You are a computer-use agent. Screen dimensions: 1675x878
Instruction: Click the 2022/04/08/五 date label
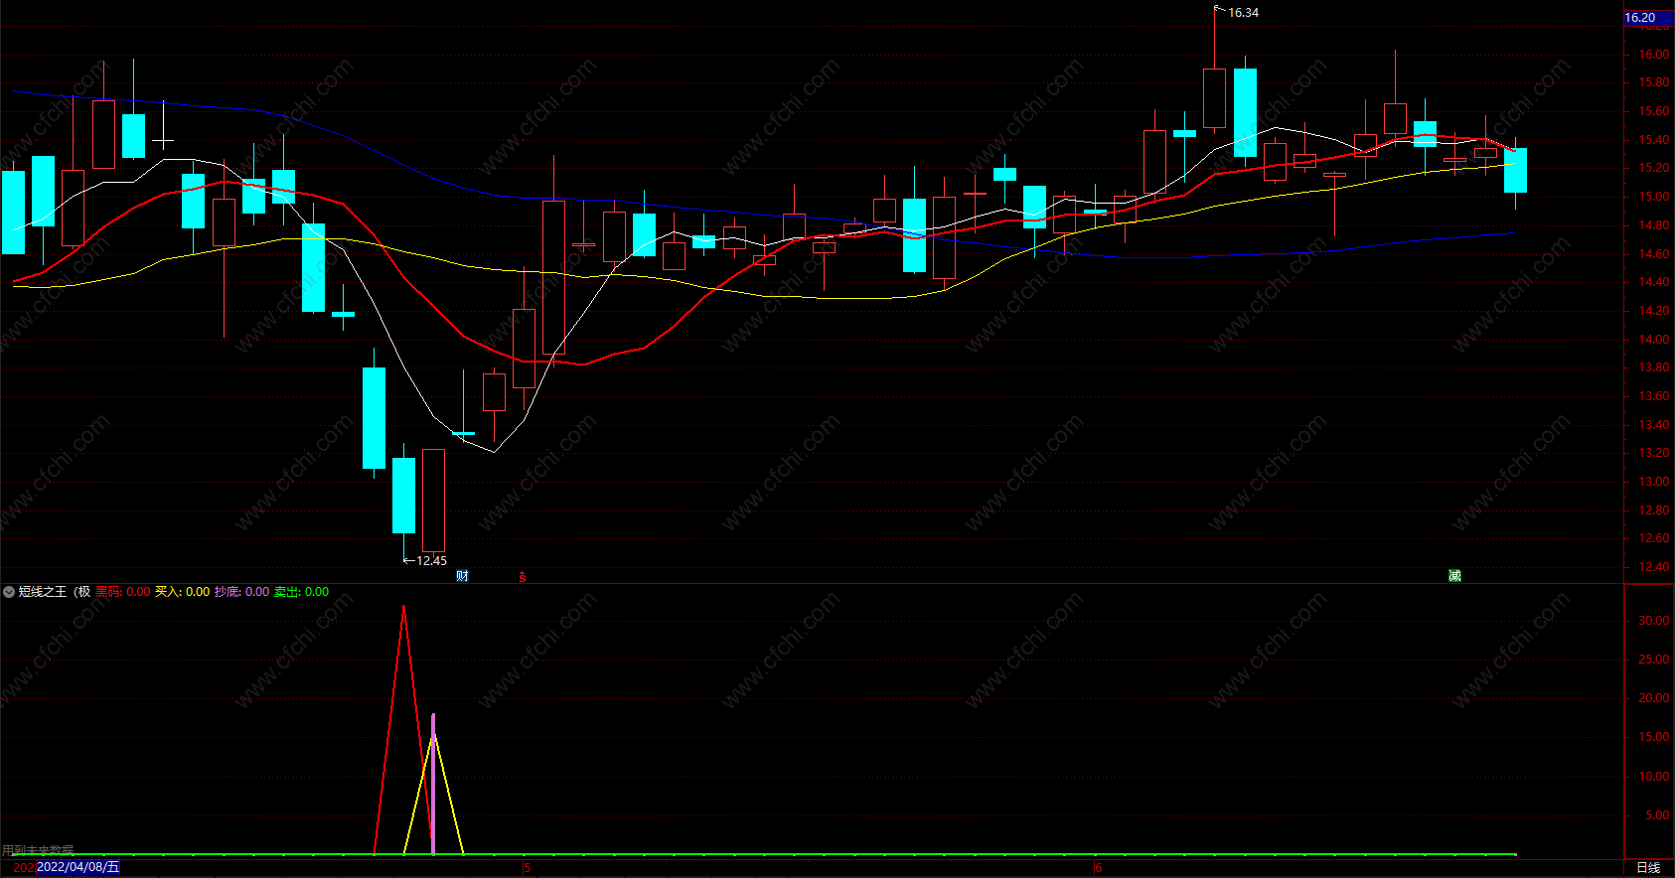(x=78, y=867)
